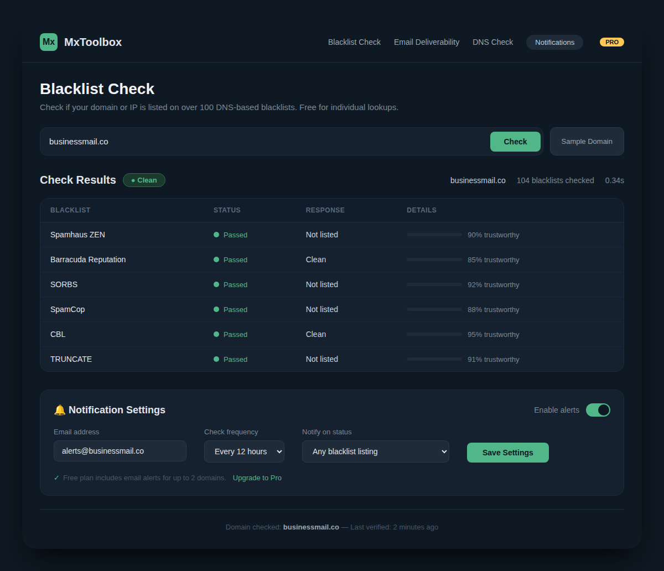Click the green status dot for SpamCop
This screenshot has height=571, width=664.
[216, 309]
